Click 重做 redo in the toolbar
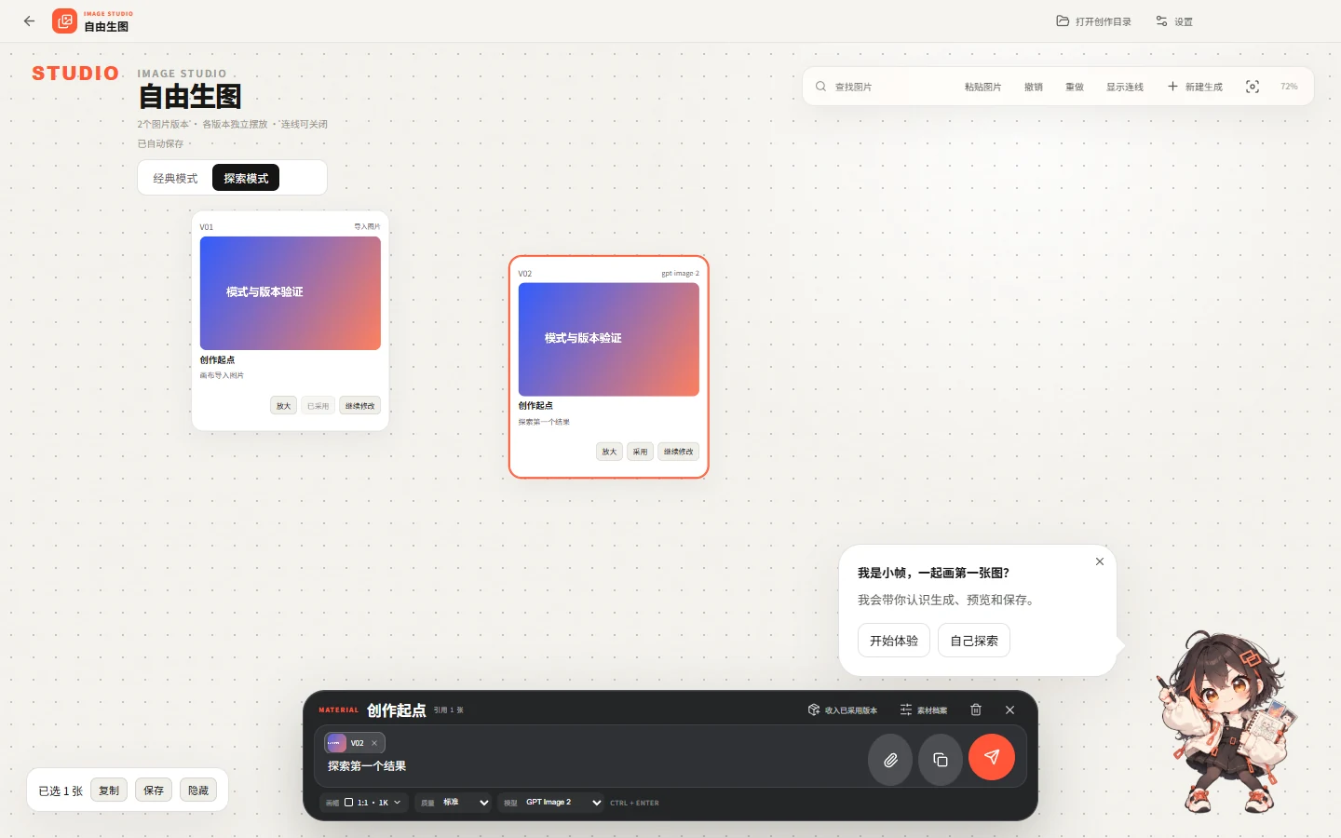 coord(1075,87)
